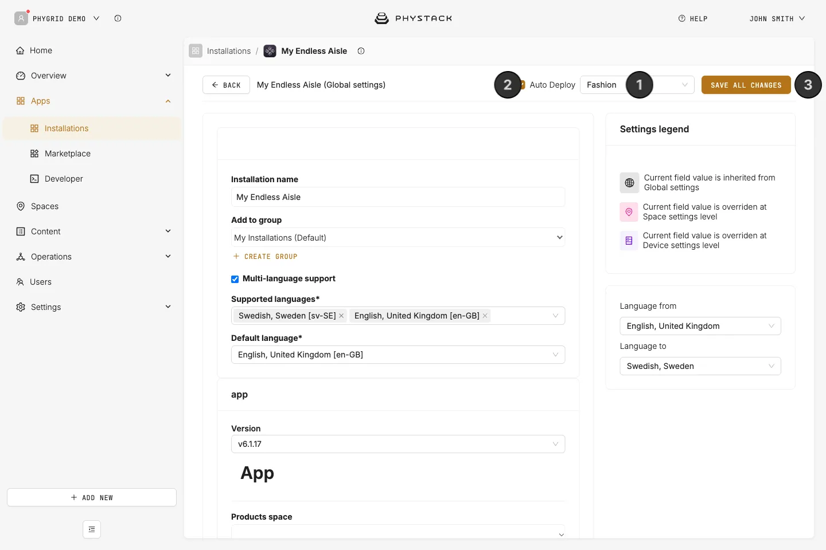Screen dimensions: 826x550
Task: Open Spaces in sidebar
Action: [x=92, y=206]
